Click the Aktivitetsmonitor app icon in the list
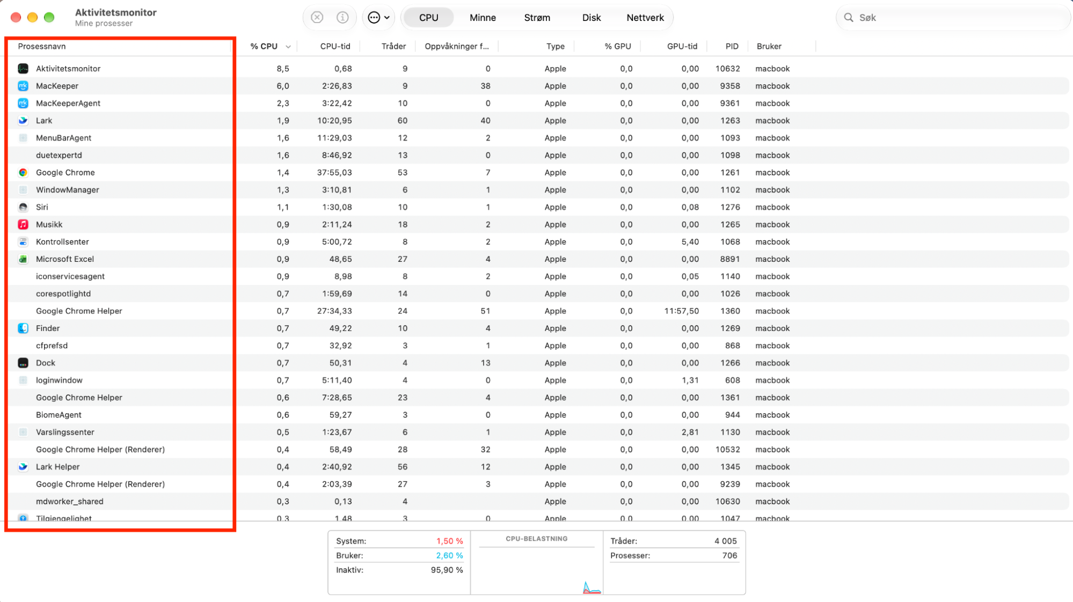 click(x=23, y=69)
